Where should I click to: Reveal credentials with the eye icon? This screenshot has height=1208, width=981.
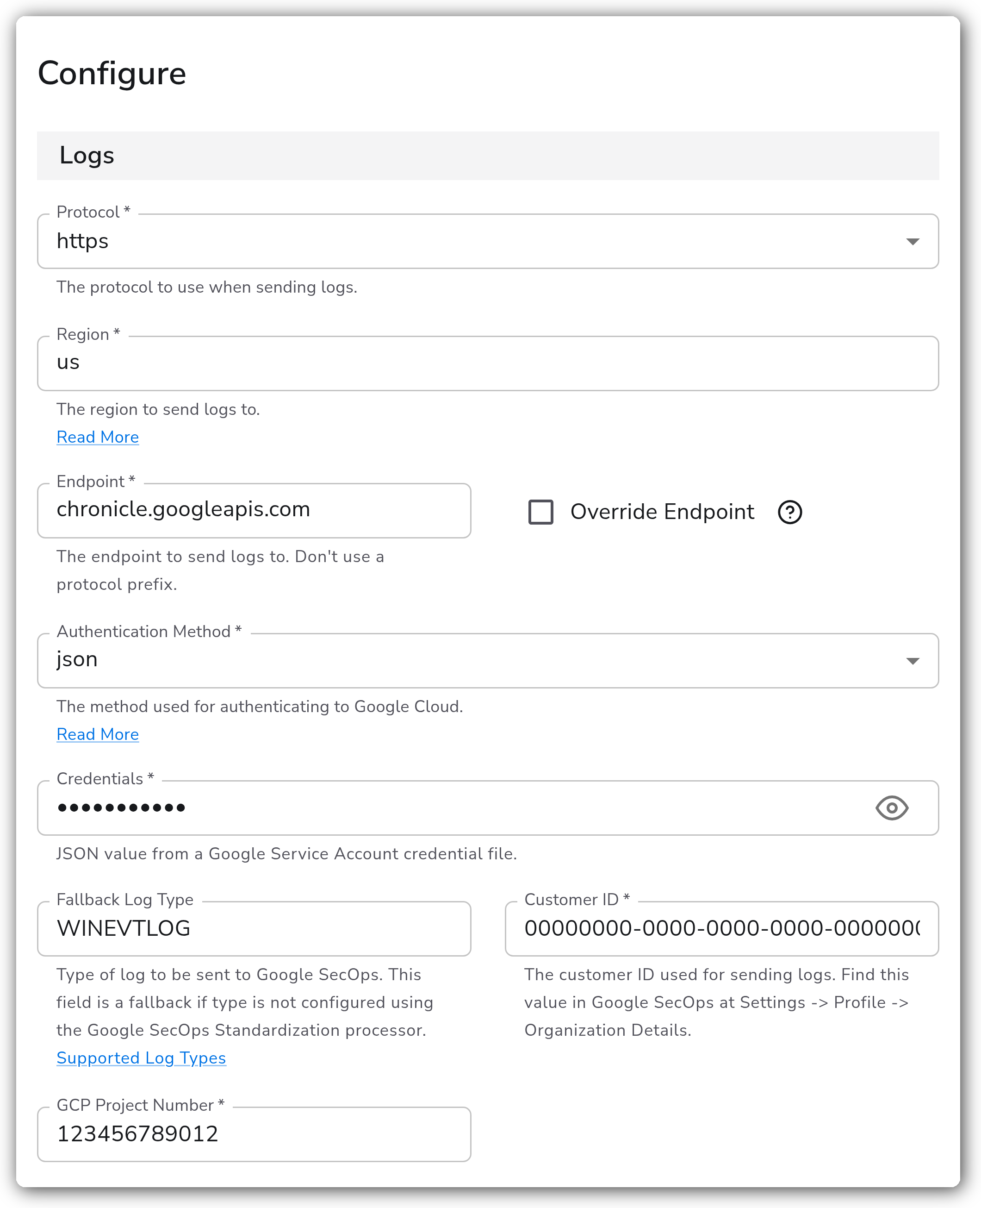891,808
